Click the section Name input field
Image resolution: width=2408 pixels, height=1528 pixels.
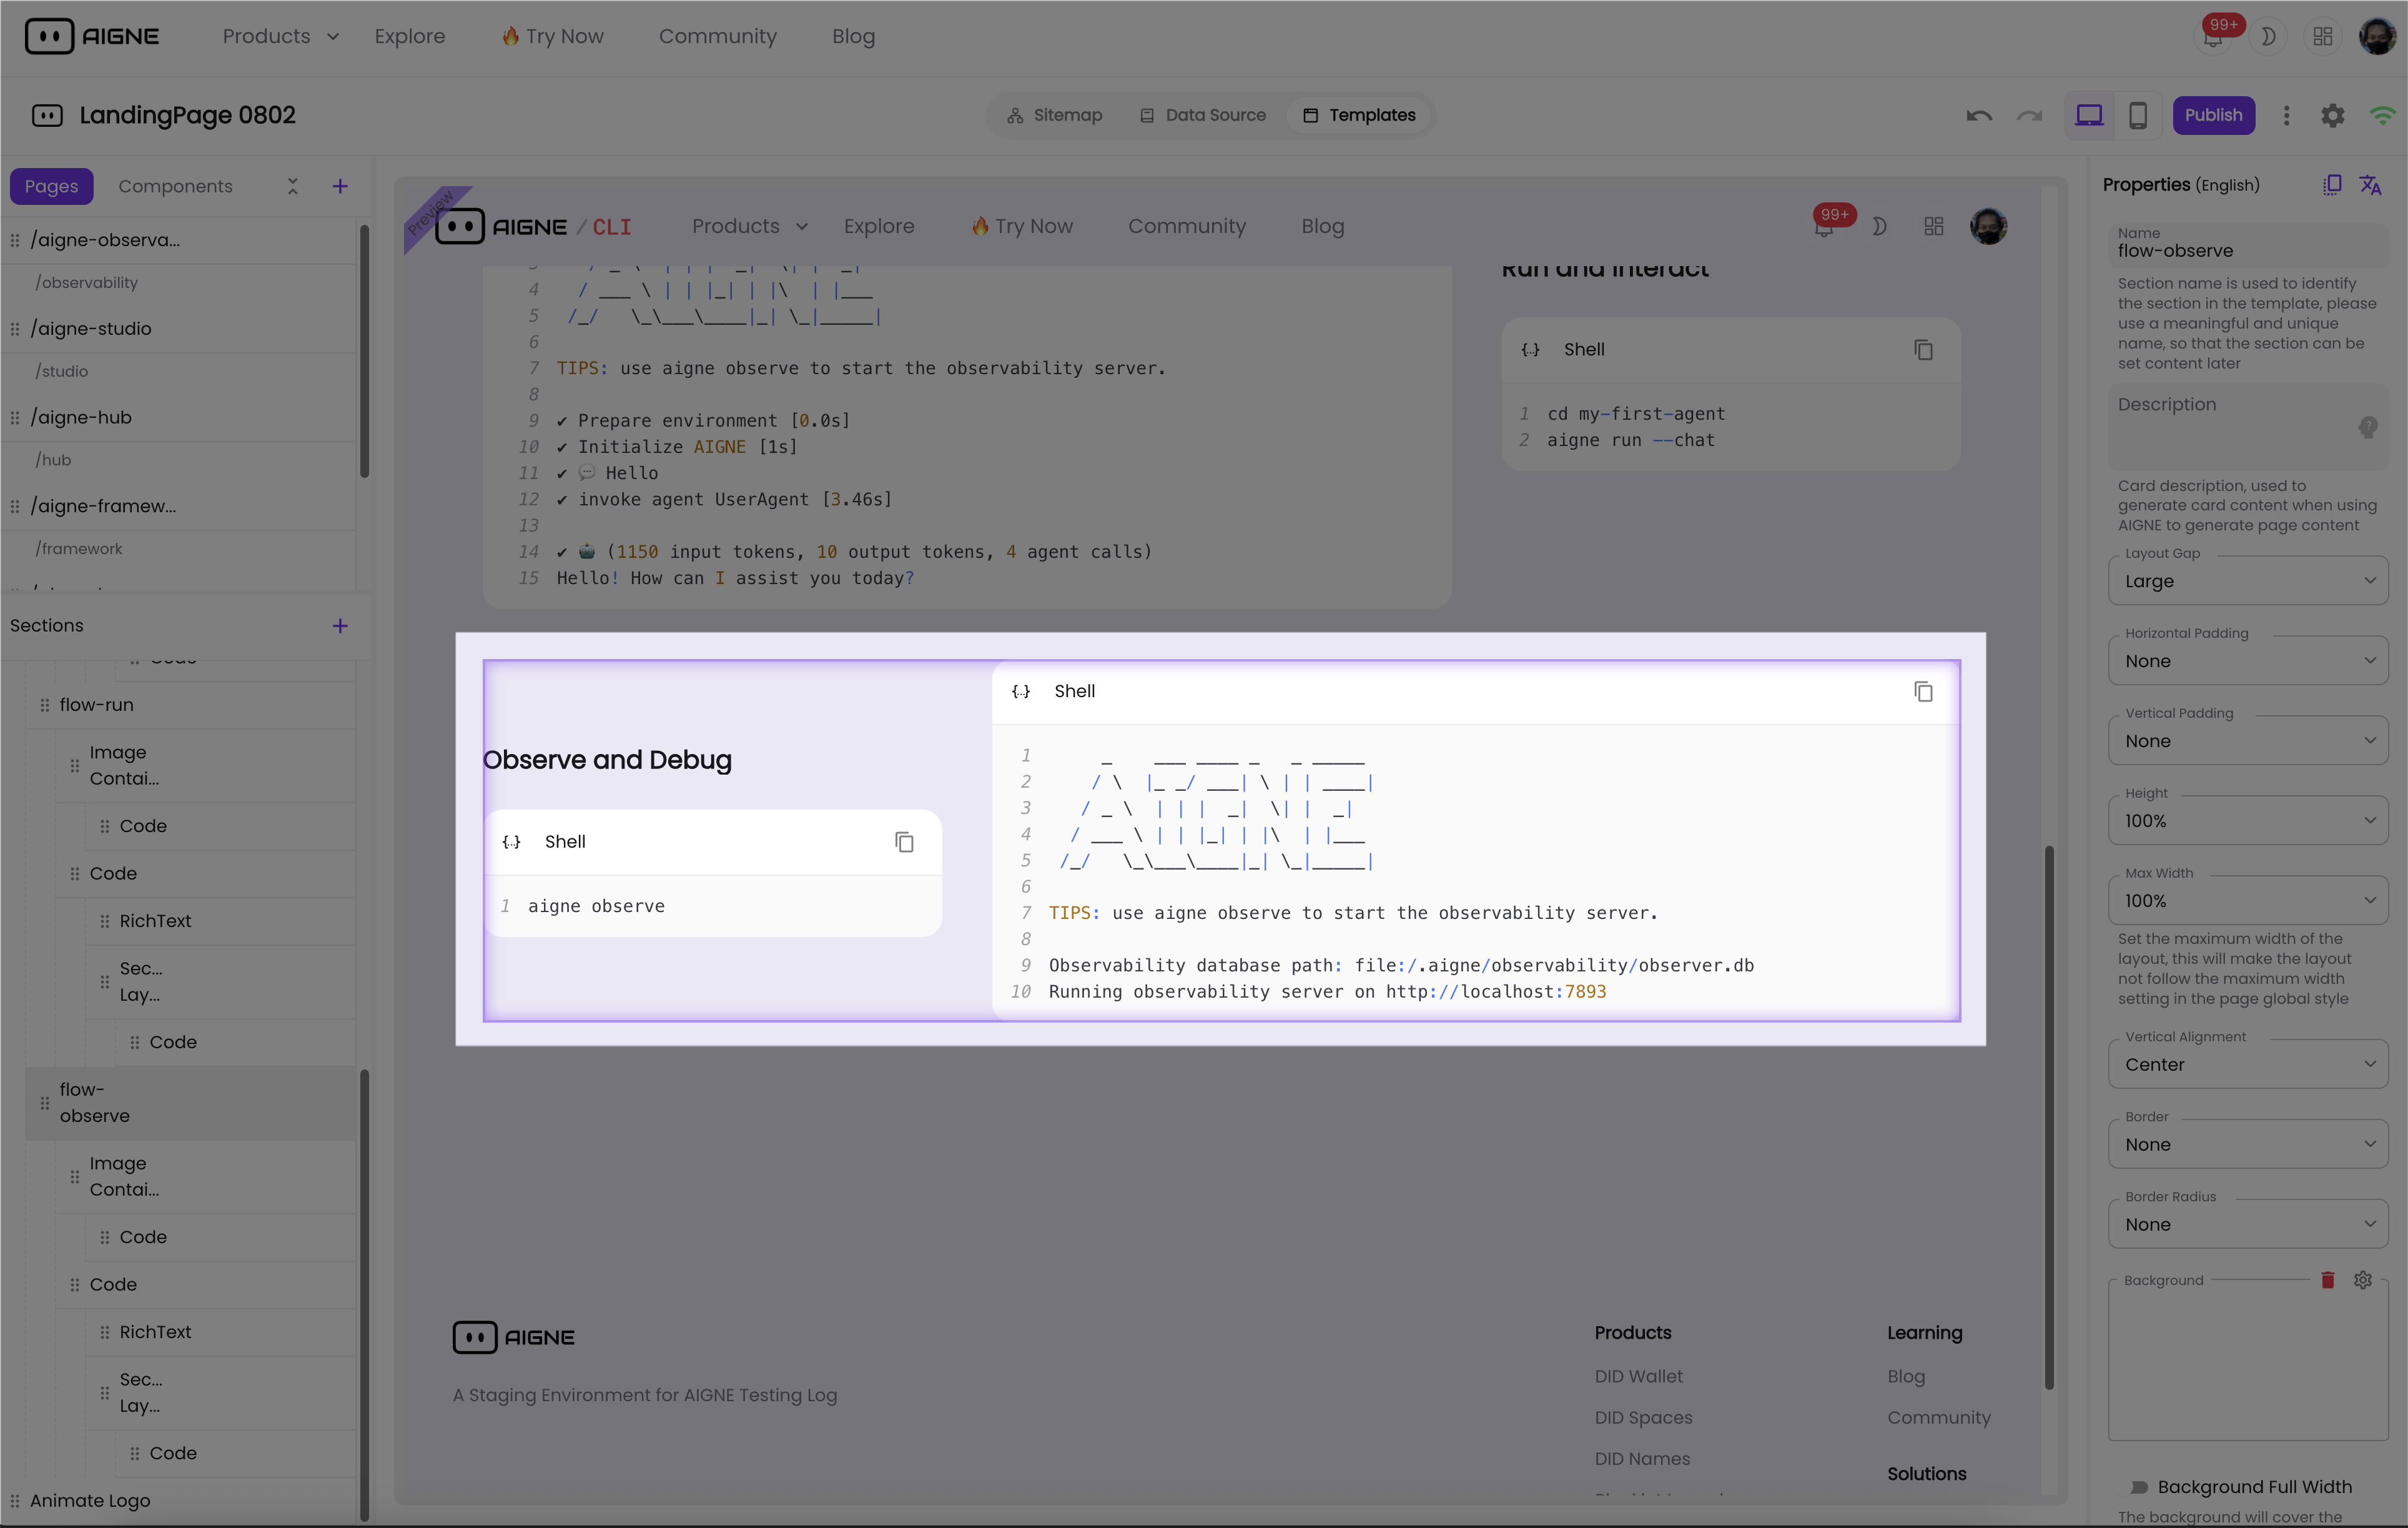2247,251
